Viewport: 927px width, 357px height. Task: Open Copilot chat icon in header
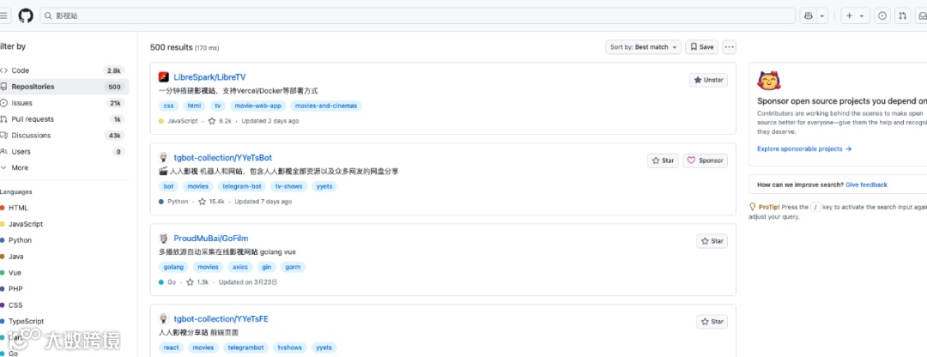pyautogui.click(x=809, y=16)
